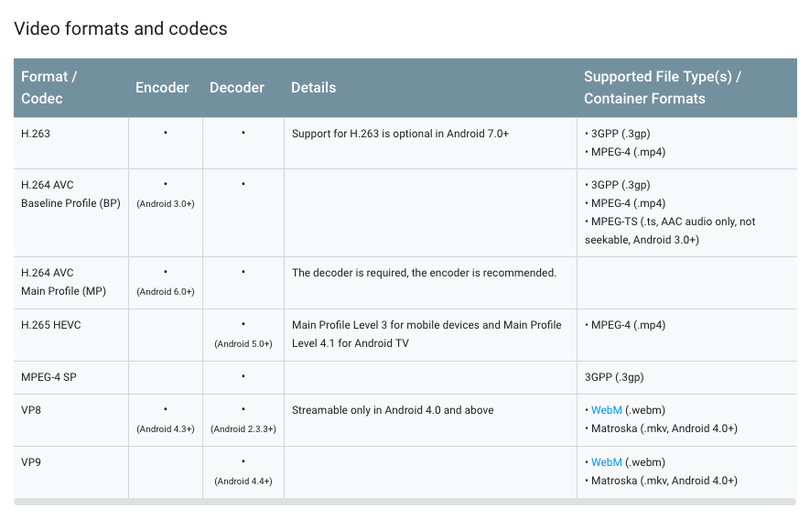Click '(Android 4.4+)' decoder note
This screenshot has width=810, height=520.
[x=243, y=482]
